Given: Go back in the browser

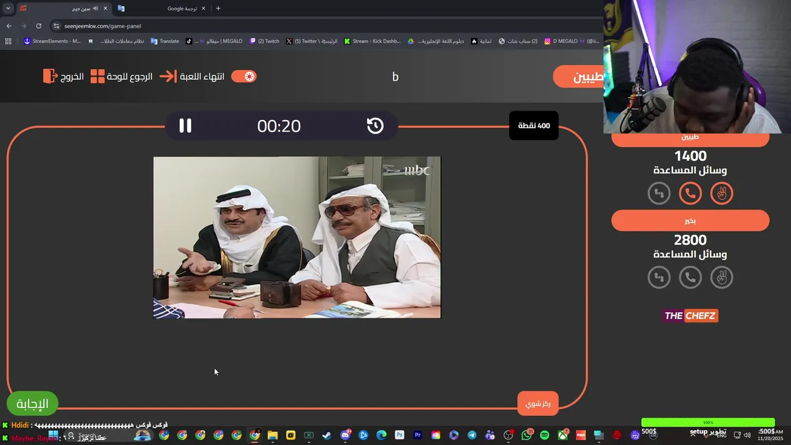Looking at the screenshot, I should pos(9,26).
